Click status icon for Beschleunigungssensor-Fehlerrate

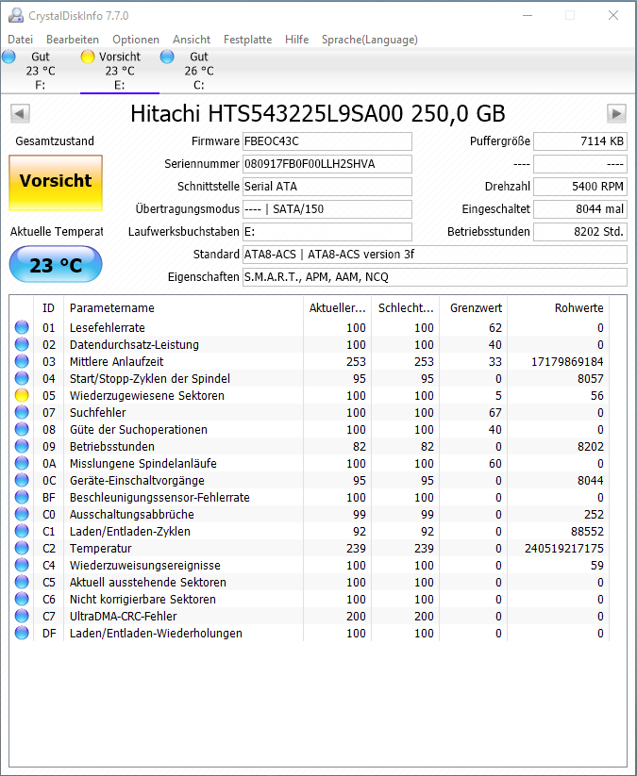click(22, 497)
